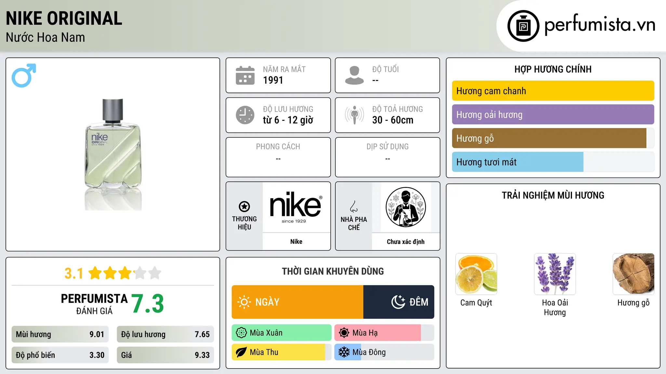Select the yellow Hương cam chanh bar
Screen dimensions: 666x374
click(x=553, y=91)
